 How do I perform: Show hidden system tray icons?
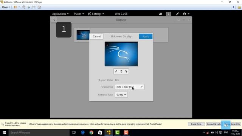[x=203, y=133]
